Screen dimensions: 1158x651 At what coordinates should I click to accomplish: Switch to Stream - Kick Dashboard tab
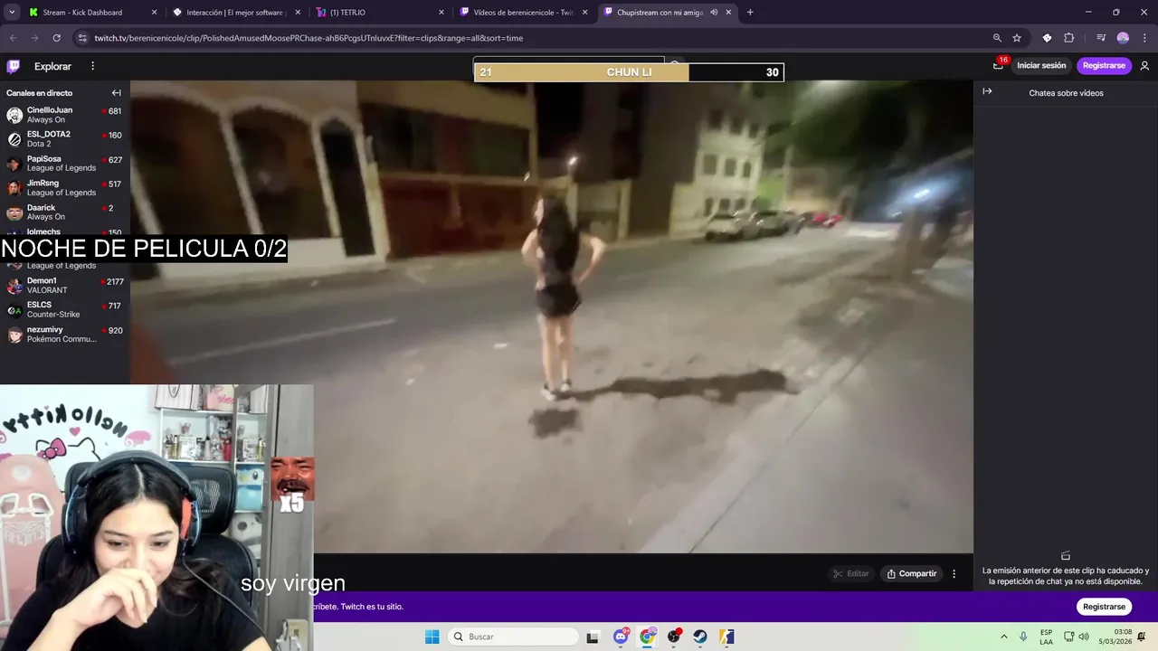point(90,13)
